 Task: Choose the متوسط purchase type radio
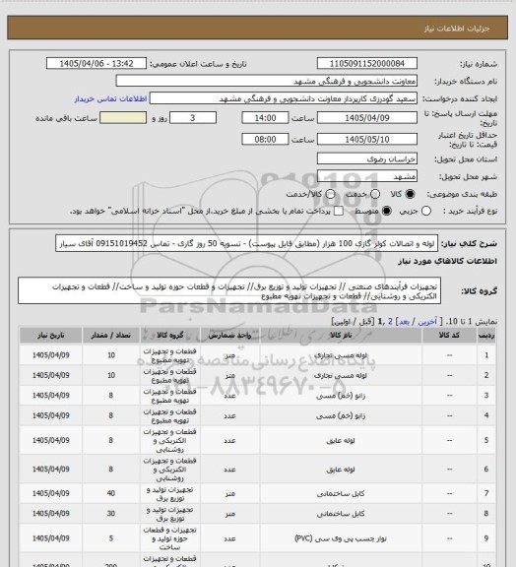point(386,211)
